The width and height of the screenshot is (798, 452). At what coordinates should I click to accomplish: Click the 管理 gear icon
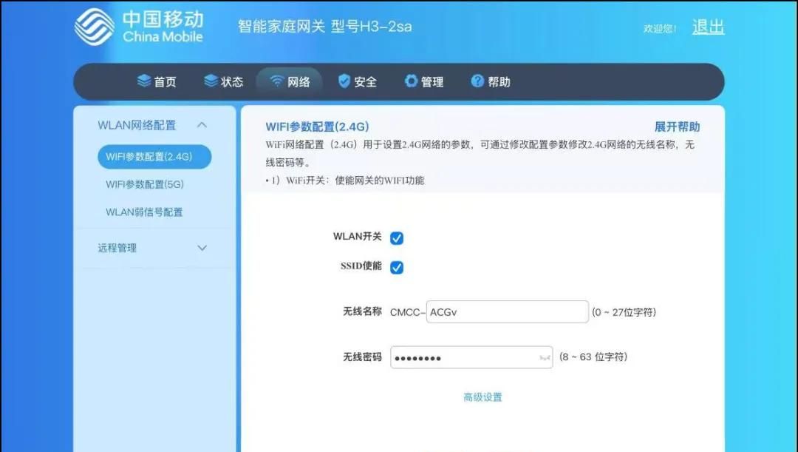click(x=411, y=81)
